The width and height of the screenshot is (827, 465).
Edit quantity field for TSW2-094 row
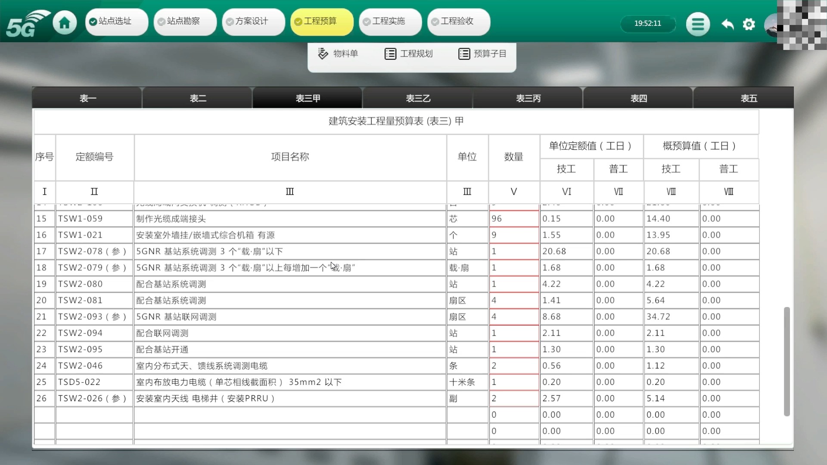point(514,333)
